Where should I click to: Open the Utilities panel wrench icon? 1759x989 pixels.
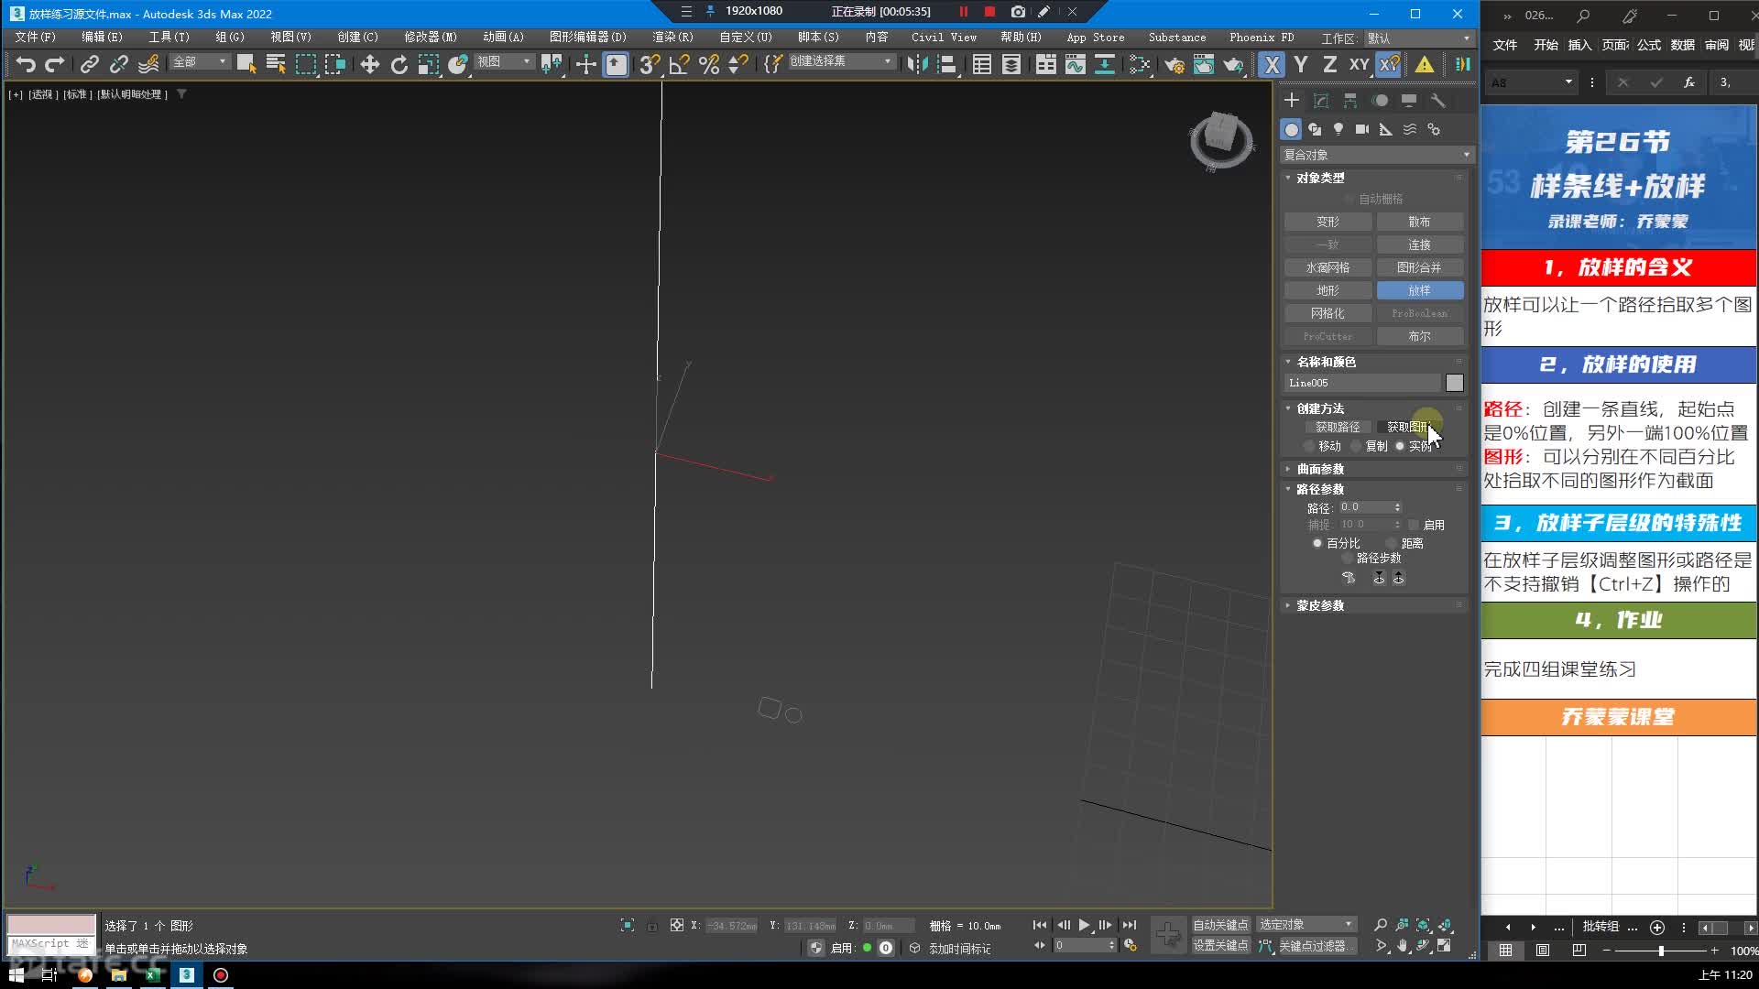(x=1437, y=100)
